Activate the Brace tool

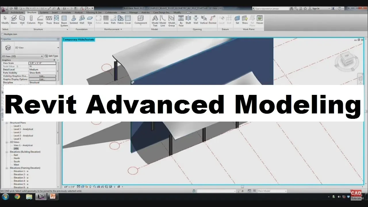pyautogui.click(x=56, y=20)
